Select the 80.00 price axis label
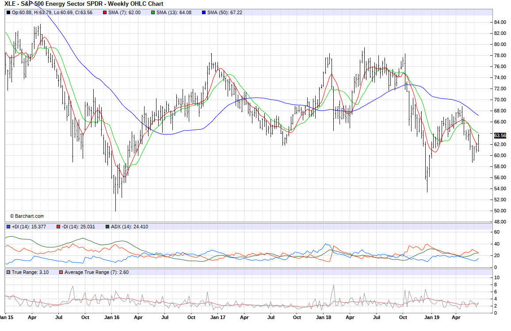This screenshot has width=511, height=331. 500,44
